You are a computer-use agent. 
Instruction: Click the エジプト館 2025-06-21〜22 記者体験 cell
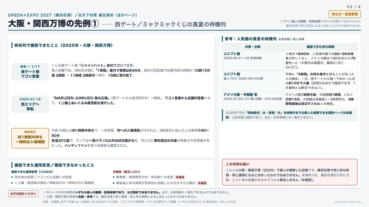pos(252,60)
